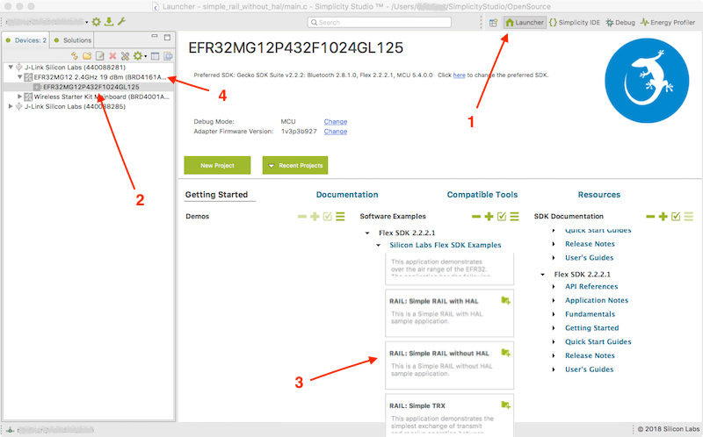The height and width of the screenshot is (437, 703).
Task: Collapse the J-Link Silicon Labs (440088281) node
Action: point(11,68)
